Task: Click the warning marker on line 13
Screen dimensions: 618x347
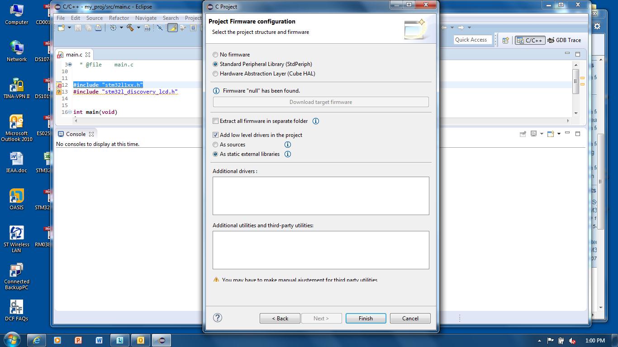Action: pyautogui.click(x=59, y=92)
